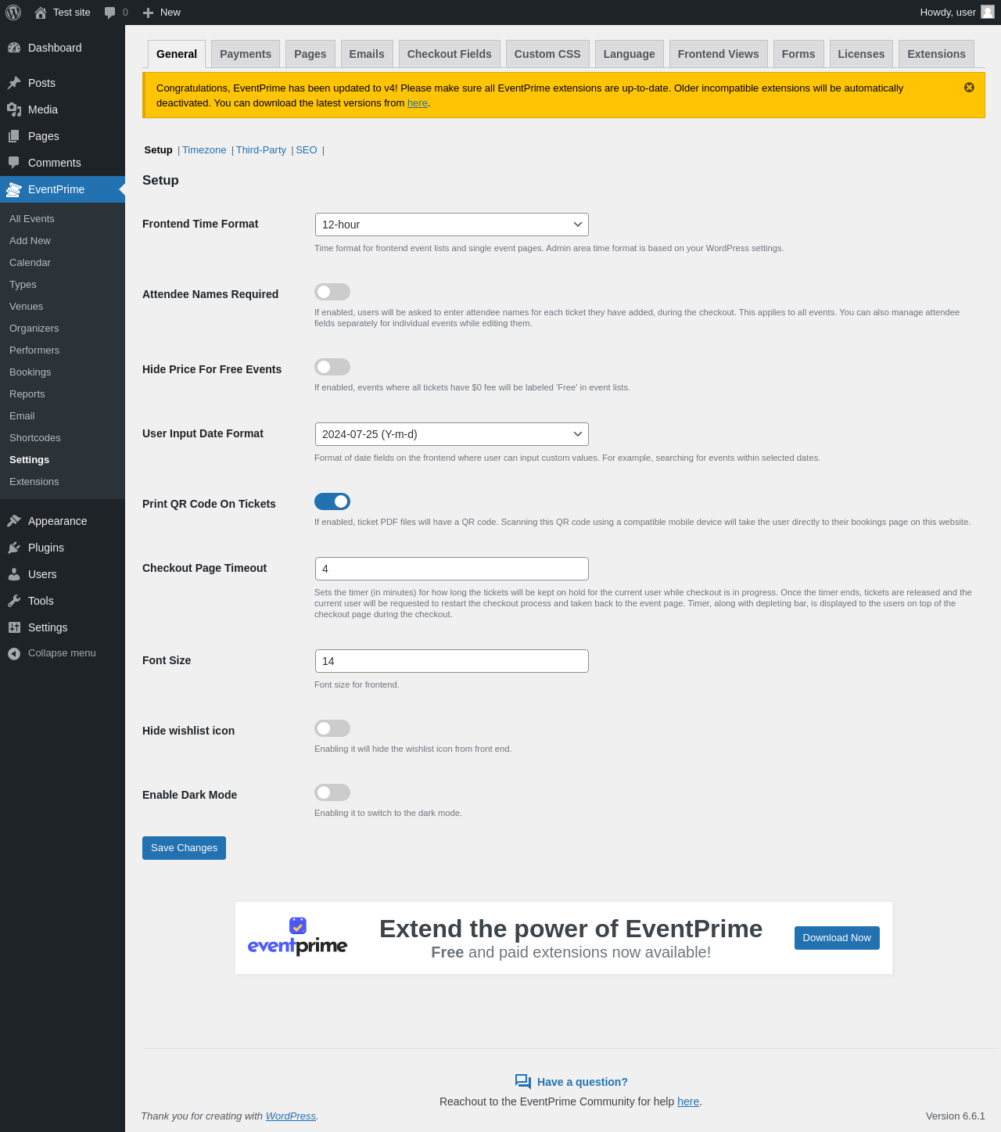Open the Timezone sub-section link
This screenshot has width=1001, height=1132.
204,150
